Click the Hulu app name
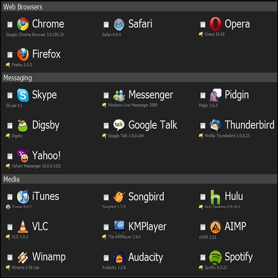 pos(234,197)
